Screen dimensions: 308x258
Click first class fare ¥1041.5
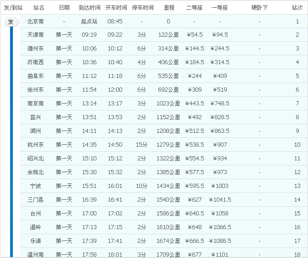[x=220, y=200]
